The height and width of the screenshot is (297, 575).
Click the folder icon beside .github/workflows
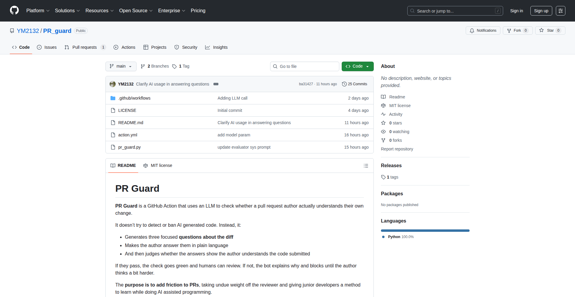(x=113, y=98)
